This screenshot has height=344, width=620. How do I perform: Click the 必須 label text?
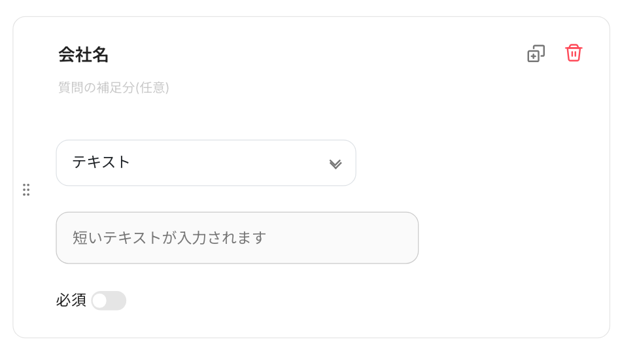pyautogui.click(x=71, y=300)
